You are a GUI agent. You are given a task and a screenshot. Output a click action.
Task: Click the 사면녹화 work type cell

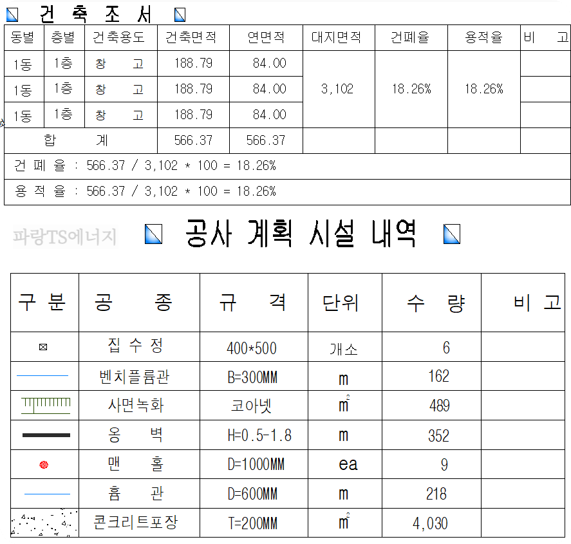(x=136, y=406)
